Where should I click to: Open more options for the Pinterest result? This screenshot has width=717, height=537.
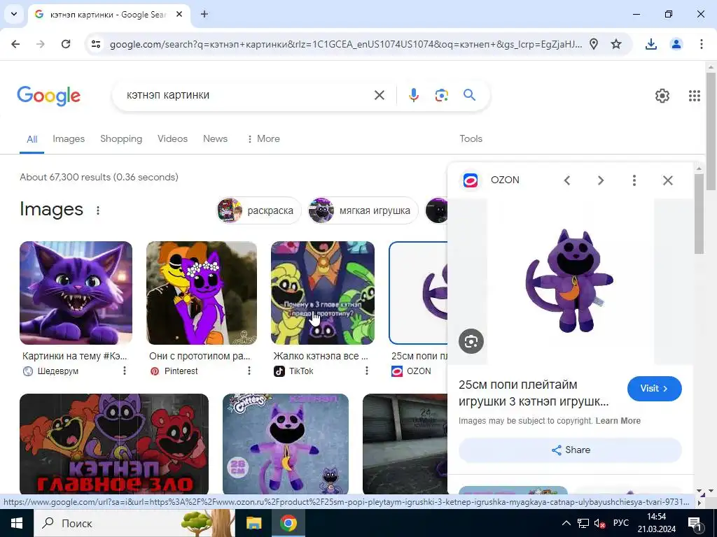(249, 371)
